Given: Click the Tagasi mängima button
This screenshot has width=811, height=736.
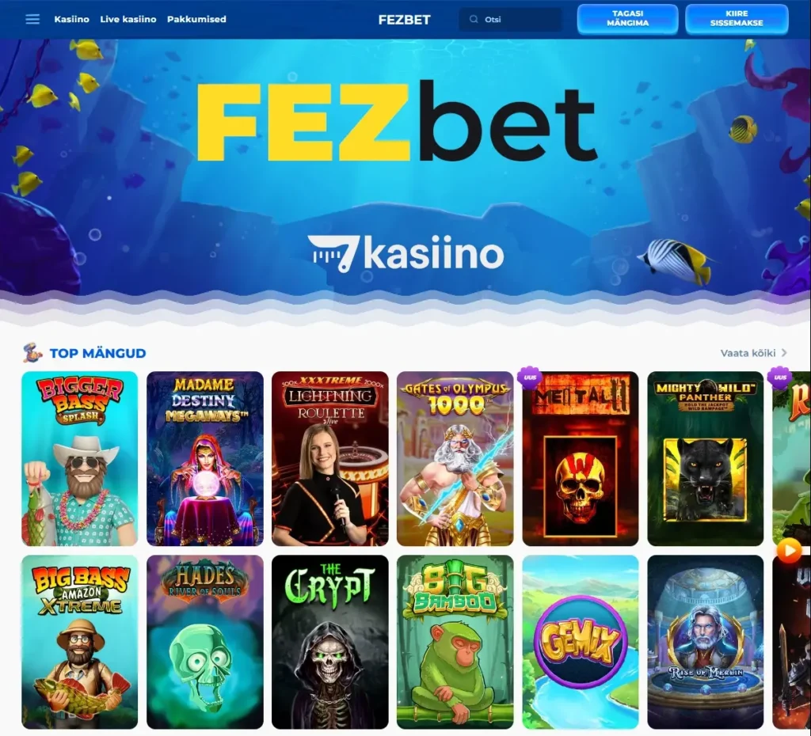Looking at the screenshot, I should [x=627, y=19].
